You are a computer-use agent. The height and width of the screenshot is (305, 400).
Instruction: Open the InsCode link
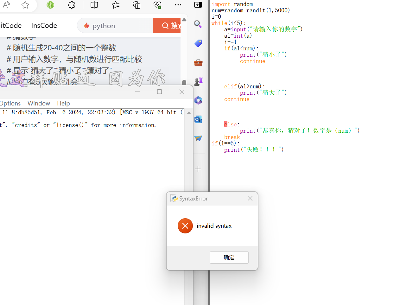pos(44,25)
